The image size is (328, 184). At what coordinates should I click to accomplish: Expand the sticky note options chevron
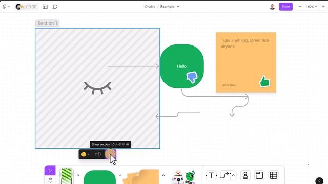click(163, 175)
